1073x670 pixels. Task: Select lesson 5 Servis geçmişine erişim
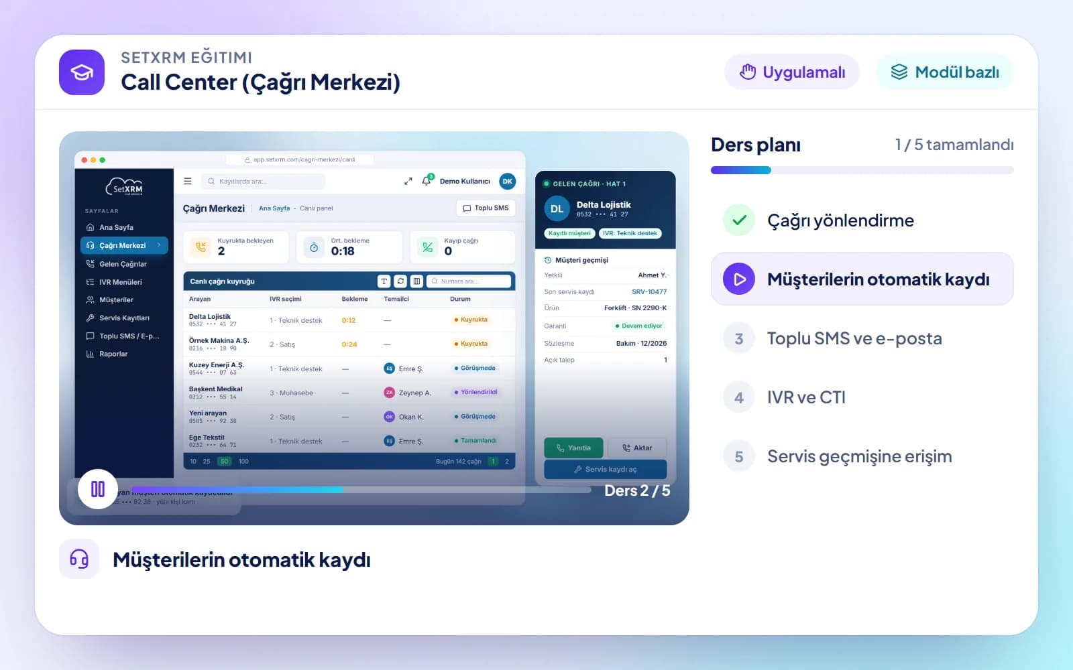pyautogui.click(x=862, y=456)
